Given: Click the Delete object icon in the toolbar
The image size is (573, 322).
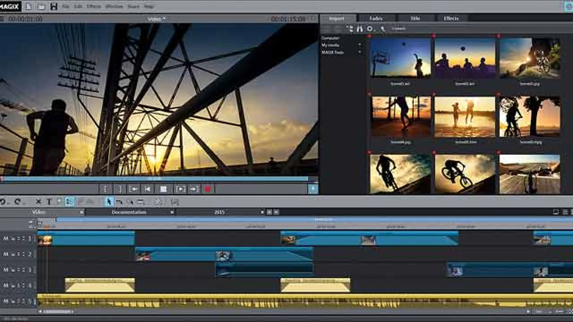Looking at the screenshot, I should pyautogui.click(x=38, y=201).
